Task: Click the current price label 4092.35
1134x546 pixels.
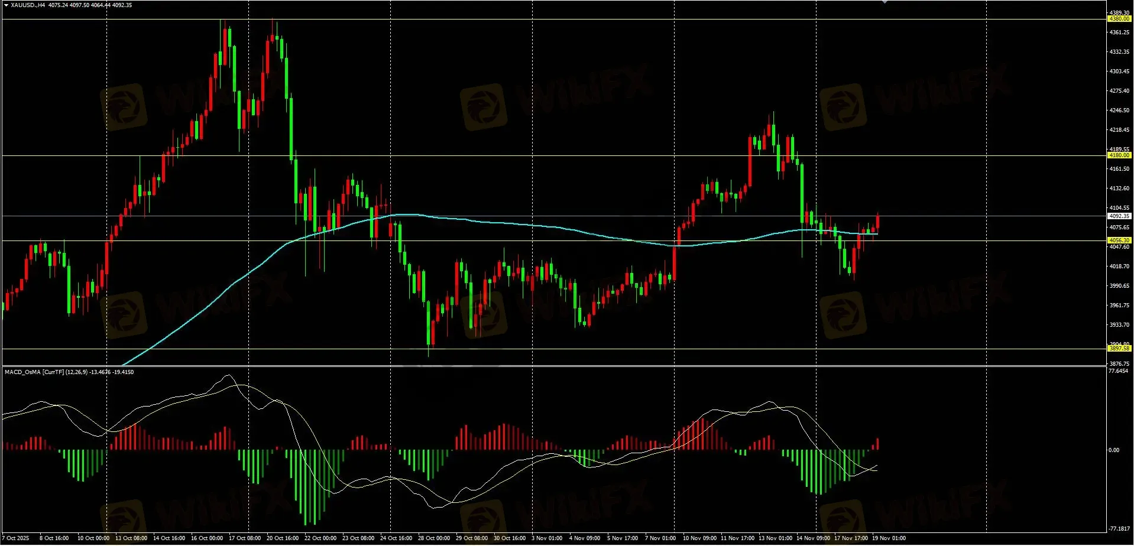Action: 1119,216
